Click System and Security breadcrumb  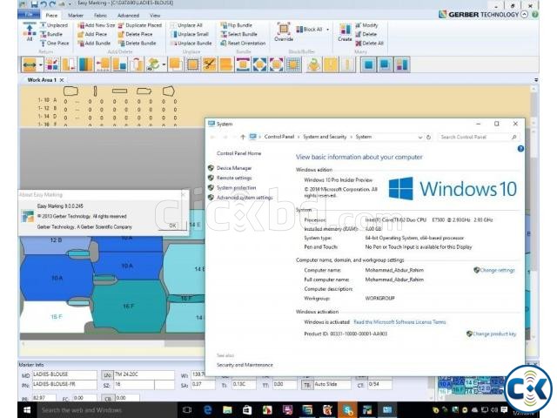(x=325, y=137)
